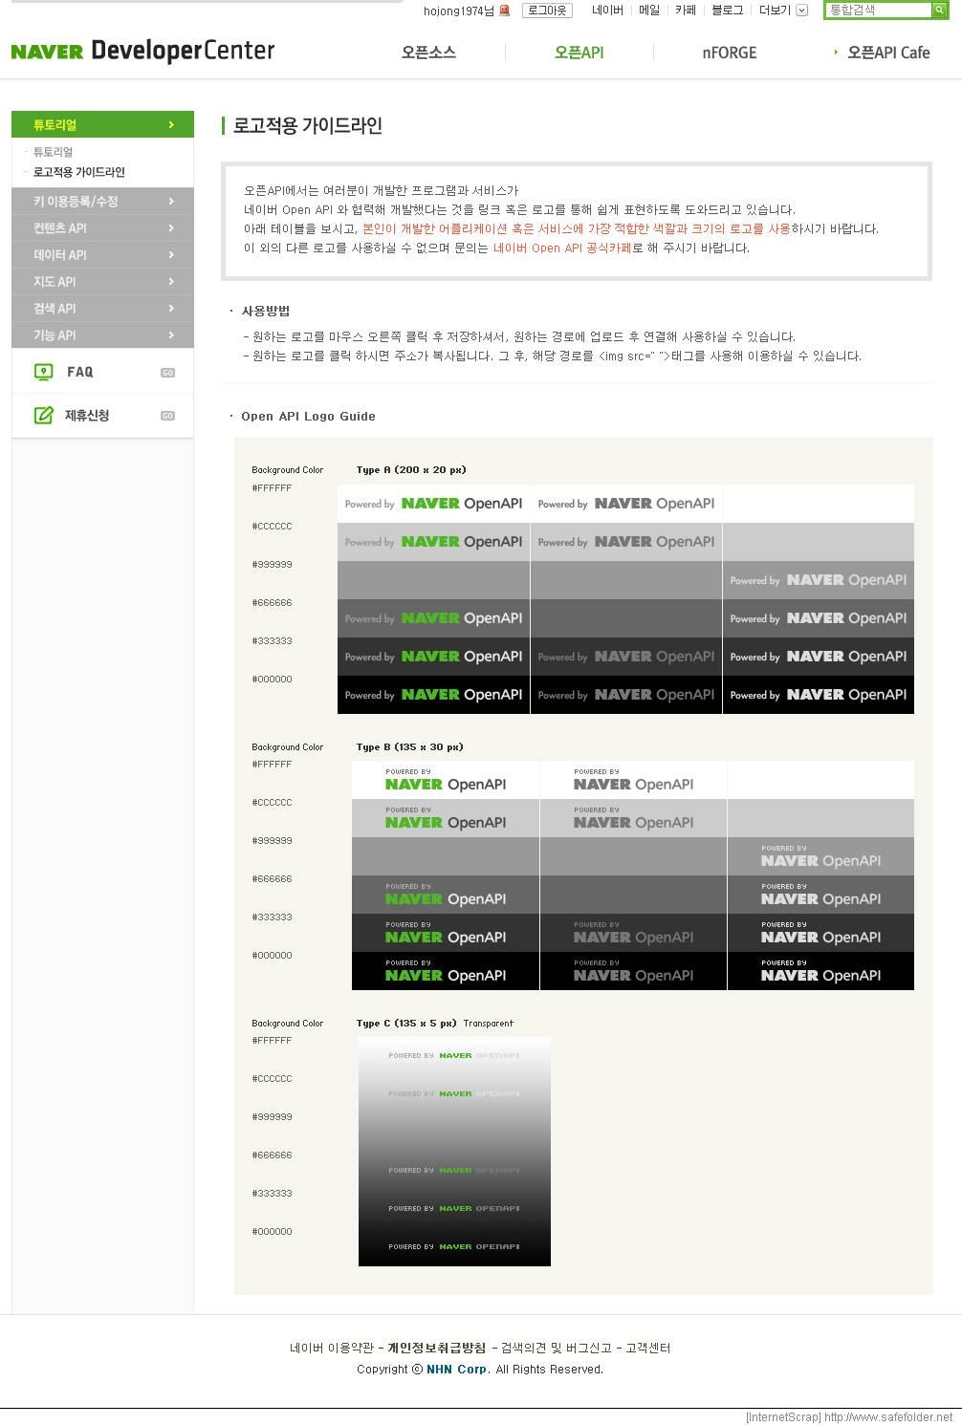Screen dimensions: 962x1425
Task: Select the 오픈API main menu tab
Action: pyautogui.click(x=579, y=53)
